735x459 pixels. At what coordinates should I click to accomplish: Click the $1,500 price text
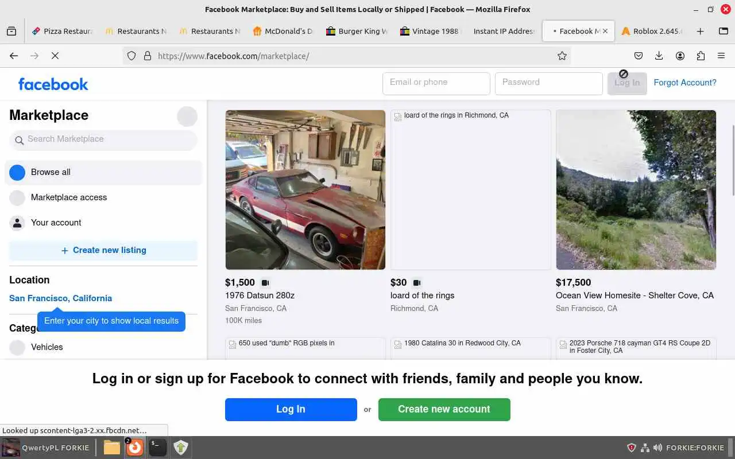239,282
